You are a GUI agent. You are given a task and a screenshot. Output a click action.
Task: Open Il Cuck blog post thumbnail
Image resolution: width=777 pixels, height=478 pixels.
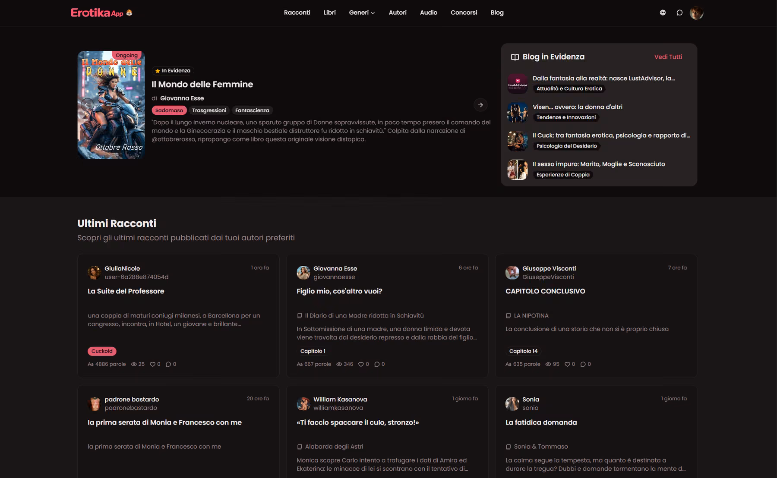pos(517,141)
